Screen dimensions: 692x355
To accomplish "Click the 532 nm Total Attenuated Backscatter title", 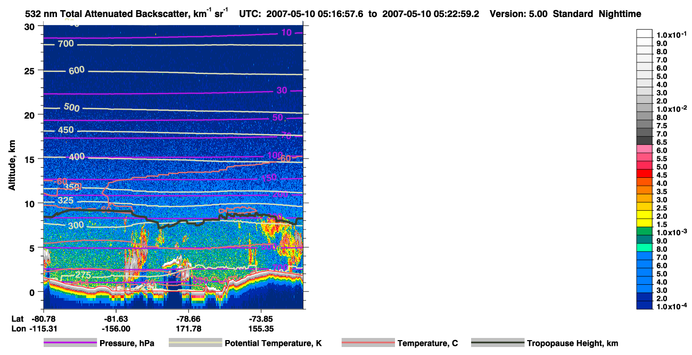I will [x=127, y=14].
